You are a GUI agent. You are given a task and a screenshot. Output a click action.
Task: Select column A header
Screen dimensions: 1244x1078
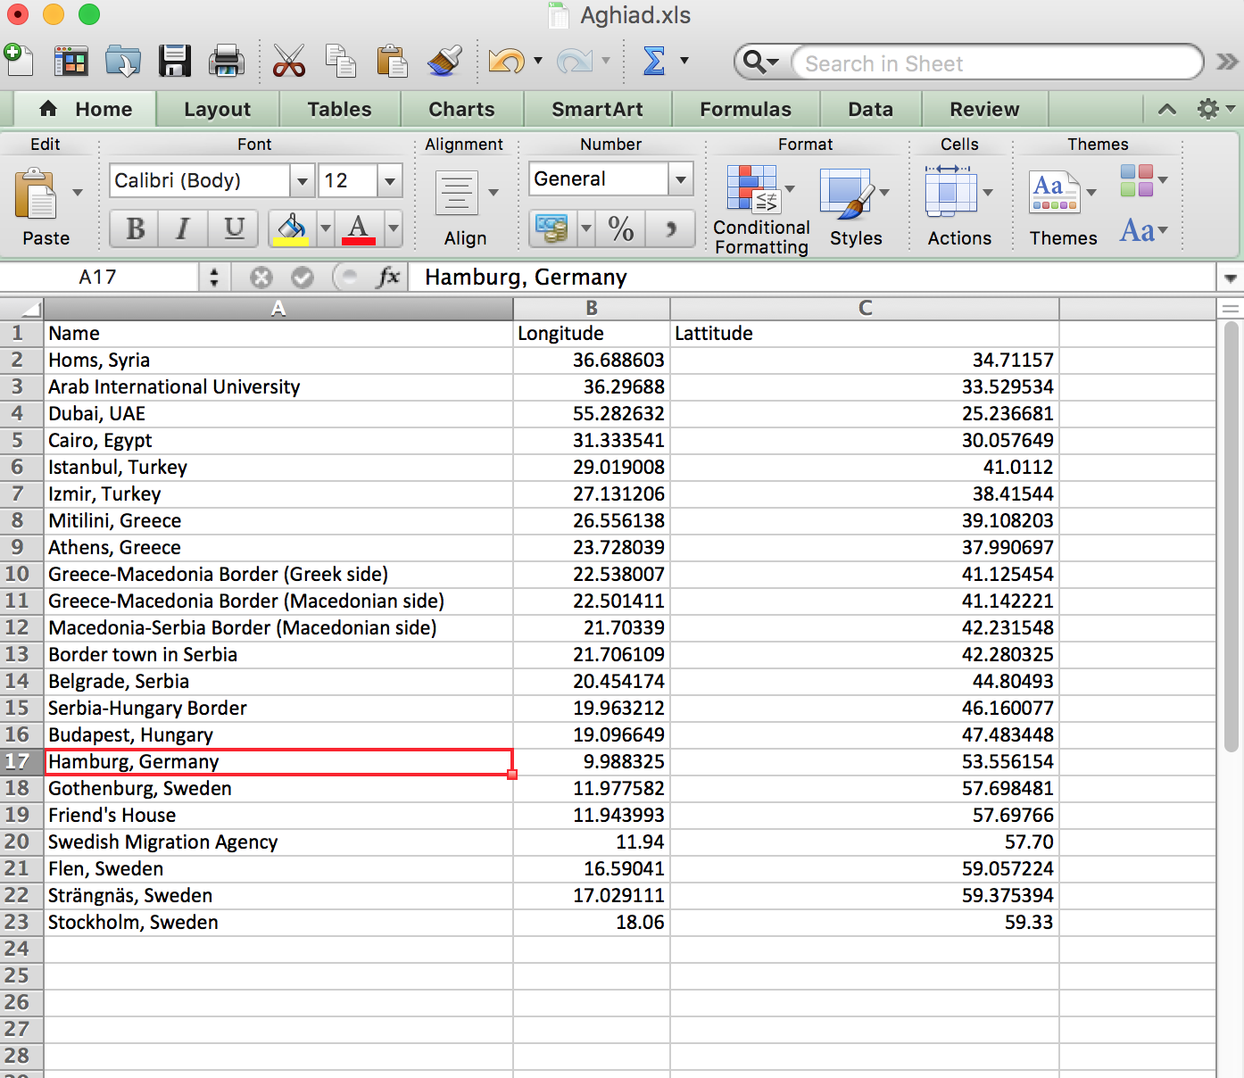point(278,309)
